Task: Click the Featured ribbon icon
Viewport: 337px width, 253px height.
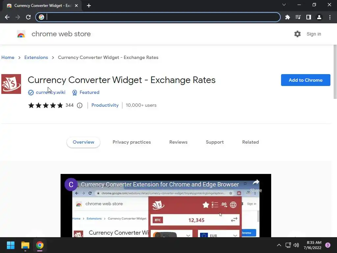Action: 75,93
